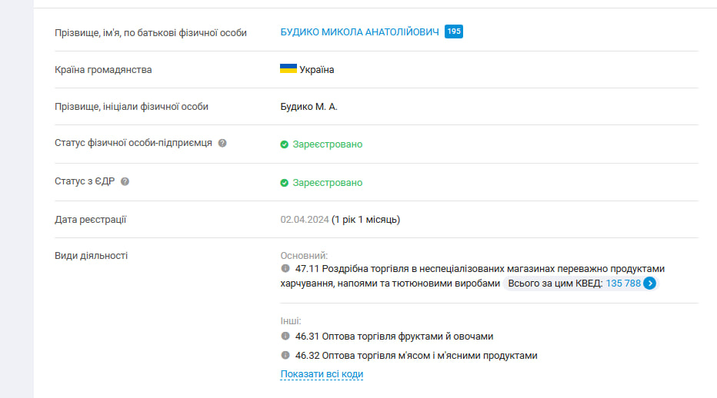The width and height of the screenshot is (717, 398).
Task: Click the 46.32 Оптова торгівля м'ясом entry
Action: tap(416, 356)
